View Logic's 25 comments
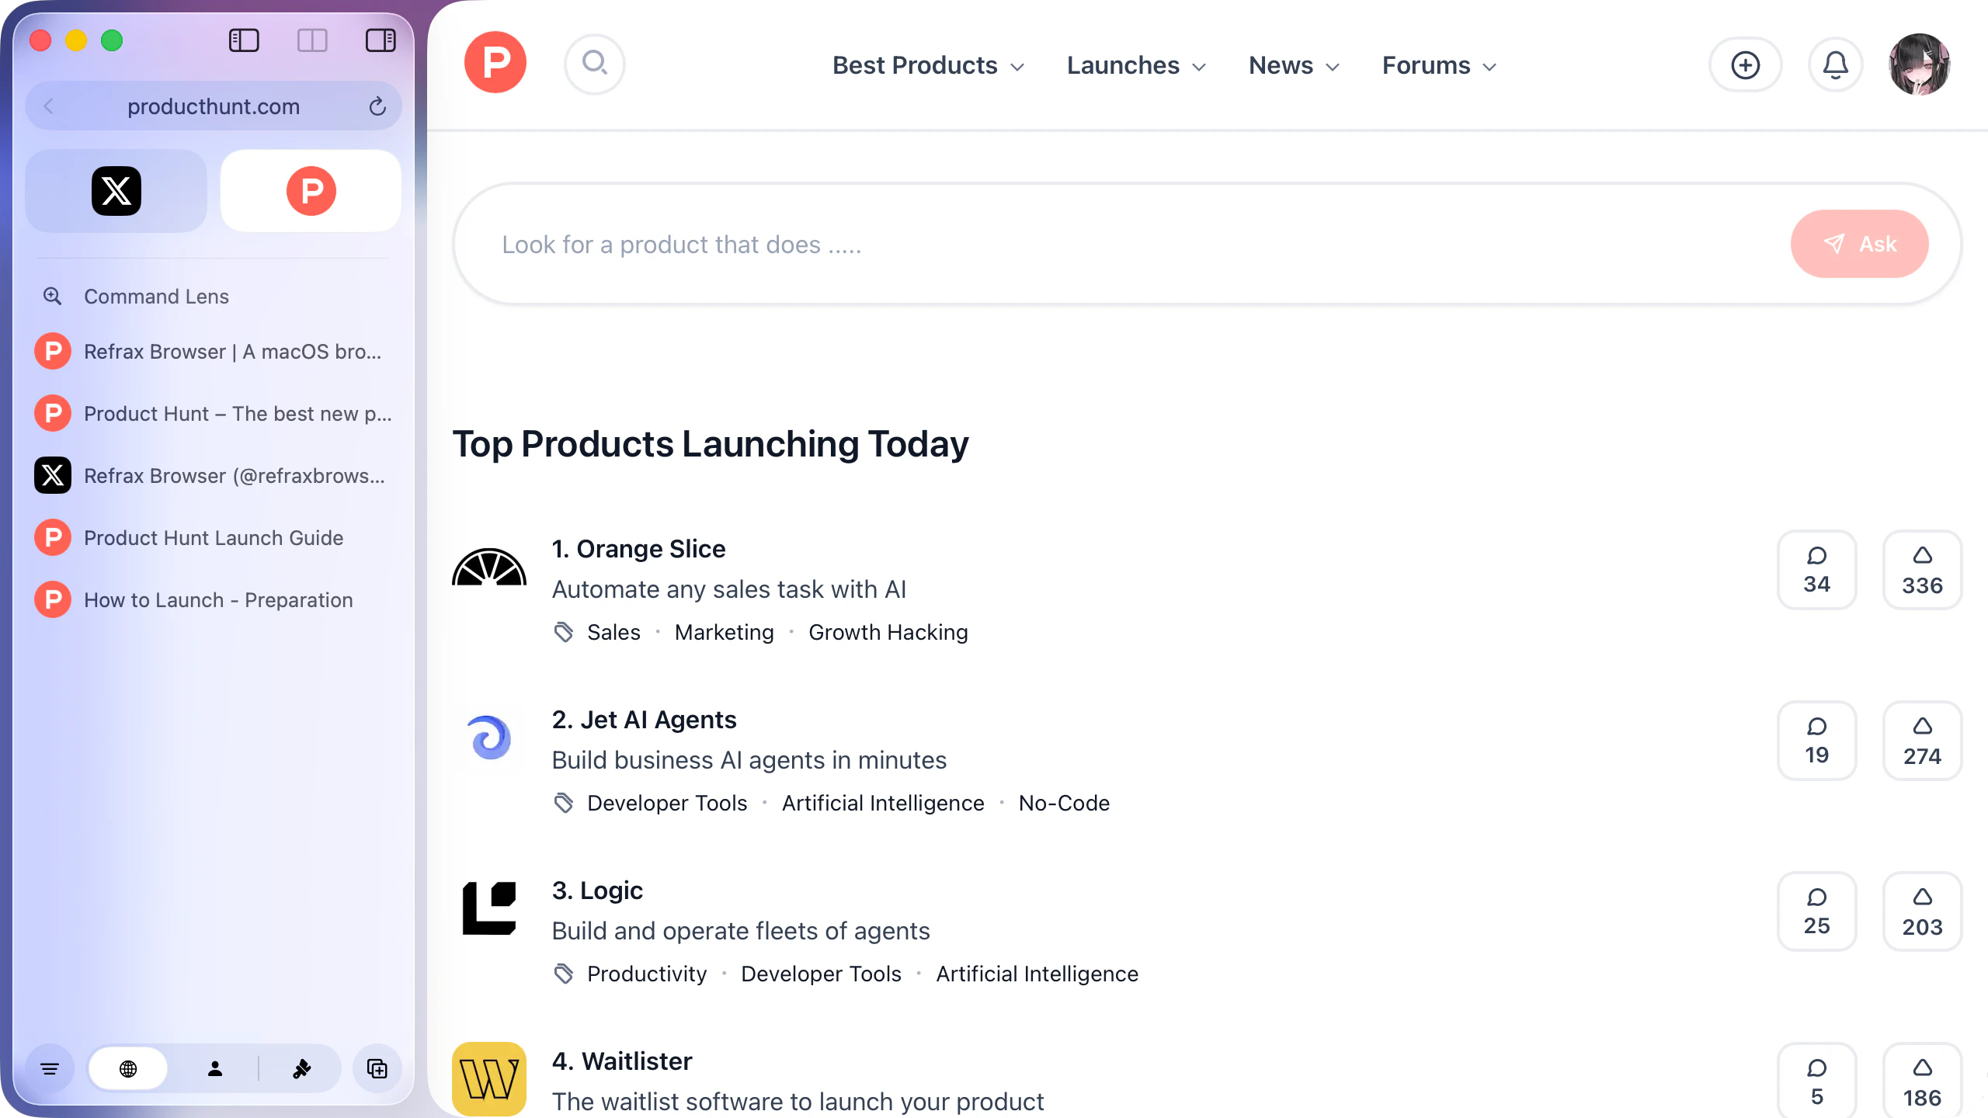This screenshot has width=1988, height=1118. click(x=1817, y=911)
